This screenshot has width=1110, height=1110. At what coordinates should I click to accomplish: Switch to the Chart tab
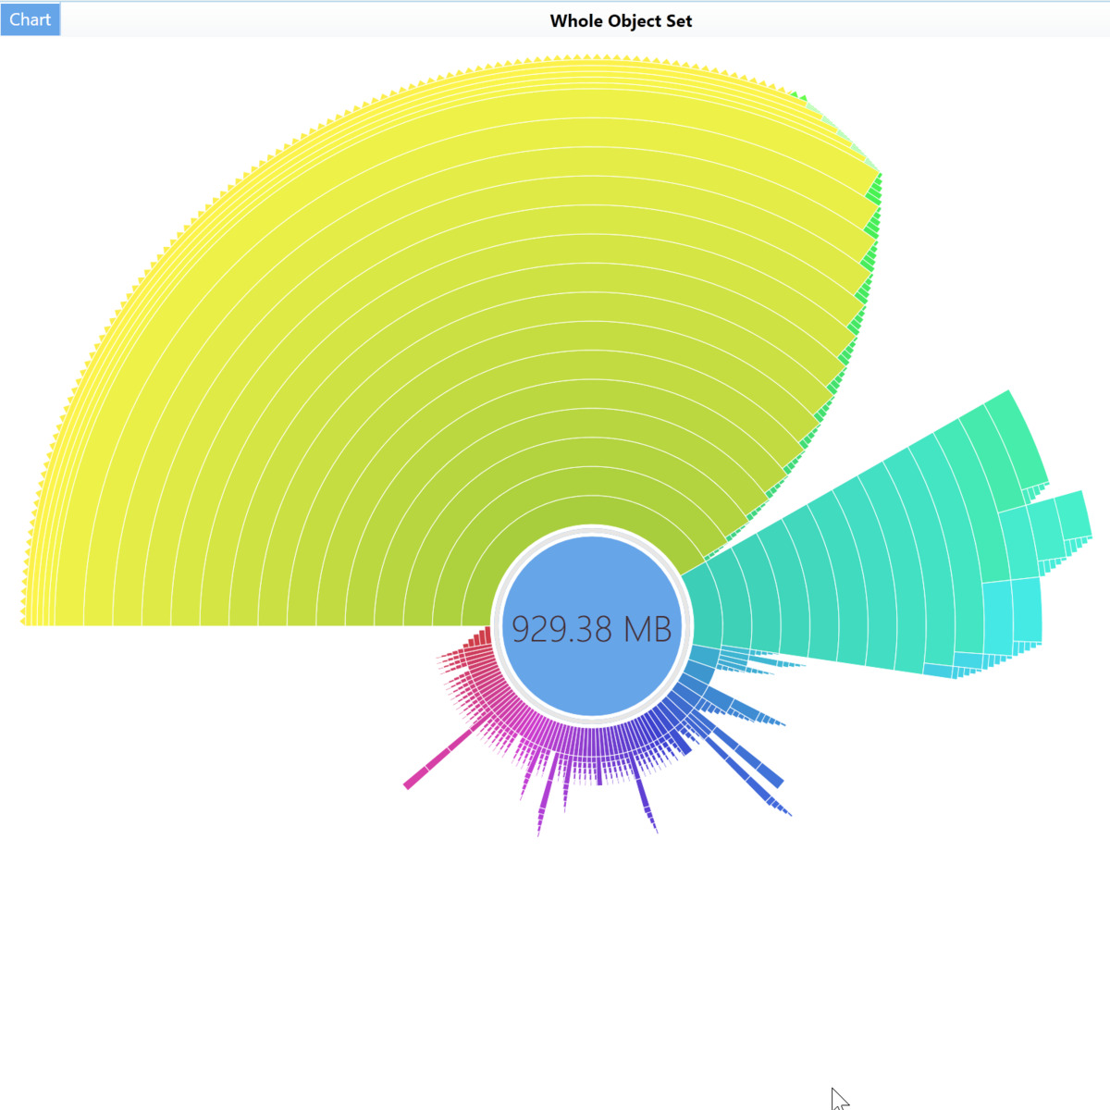[x=30, y=19]
